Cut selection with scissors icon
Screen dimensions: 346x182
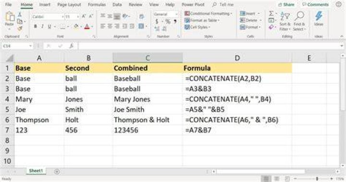(20, 14)
